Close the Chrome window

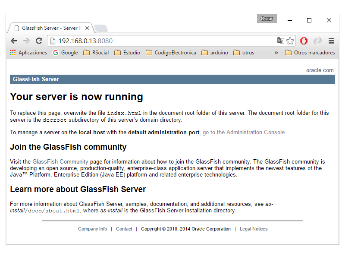click(329, 20)
